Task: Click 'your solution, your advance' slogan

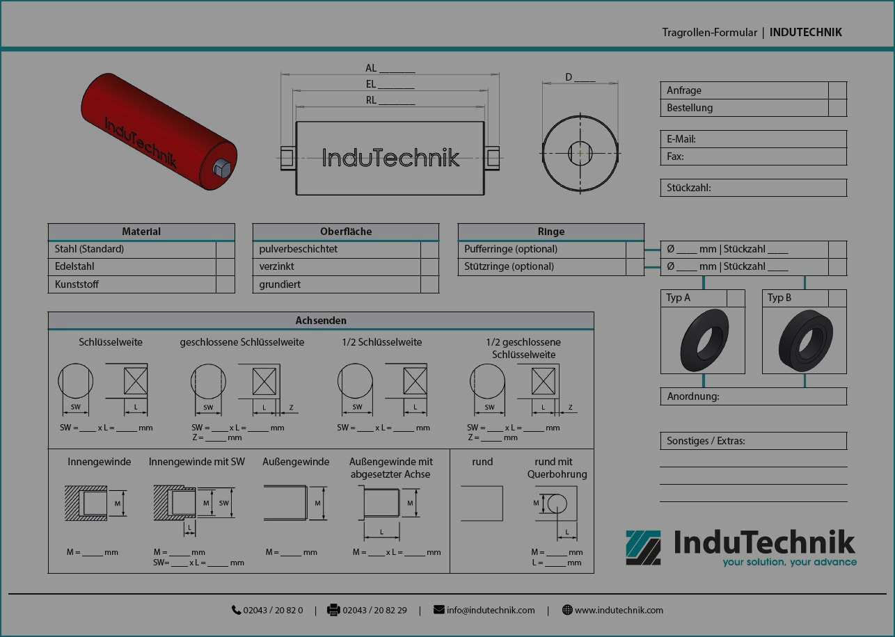Action: pos(789,562)
